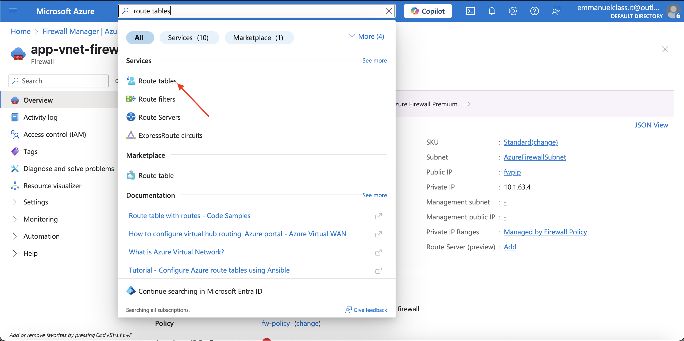Open Ansible route tables tutorial link

(209, 270)
